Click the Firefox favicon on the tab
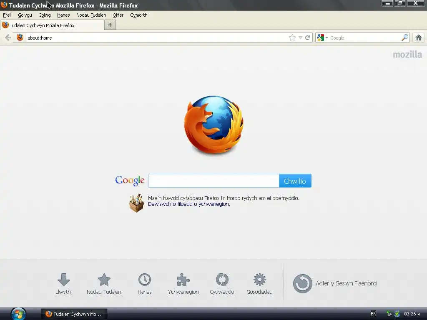 pos(5,25)
